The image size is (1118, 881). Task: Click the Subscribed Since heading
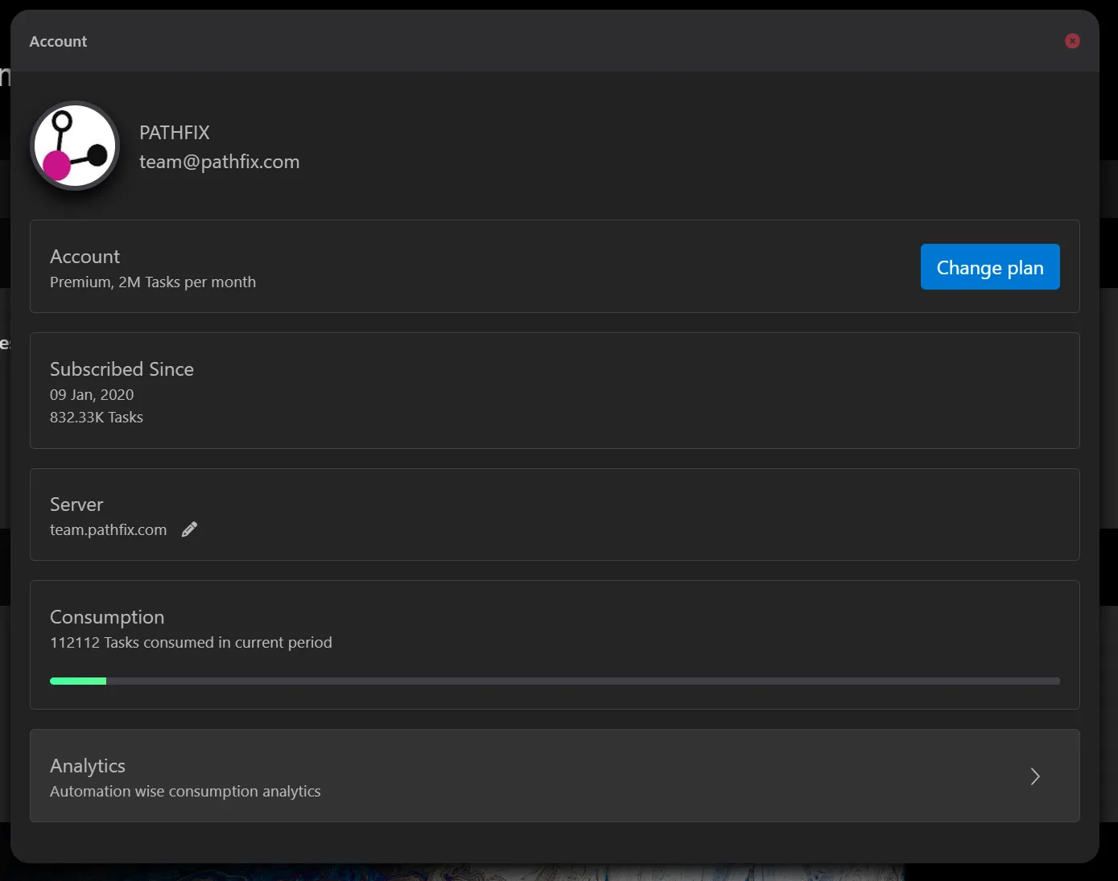click(122, 369)
